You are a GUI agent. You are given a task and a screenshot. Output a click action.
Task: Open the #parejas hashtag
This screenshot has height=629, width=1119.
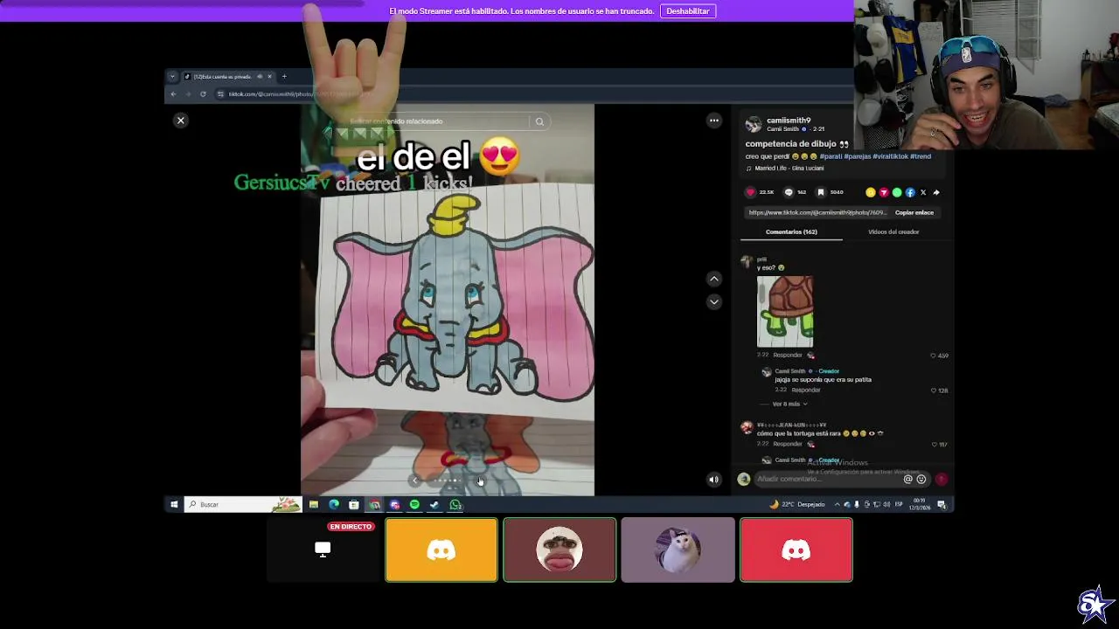[857, 156]
